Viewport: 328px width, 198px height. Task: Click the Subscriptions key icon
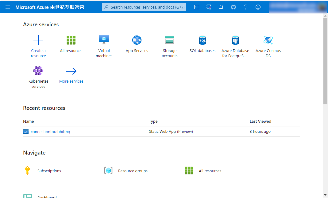point(27,170)
